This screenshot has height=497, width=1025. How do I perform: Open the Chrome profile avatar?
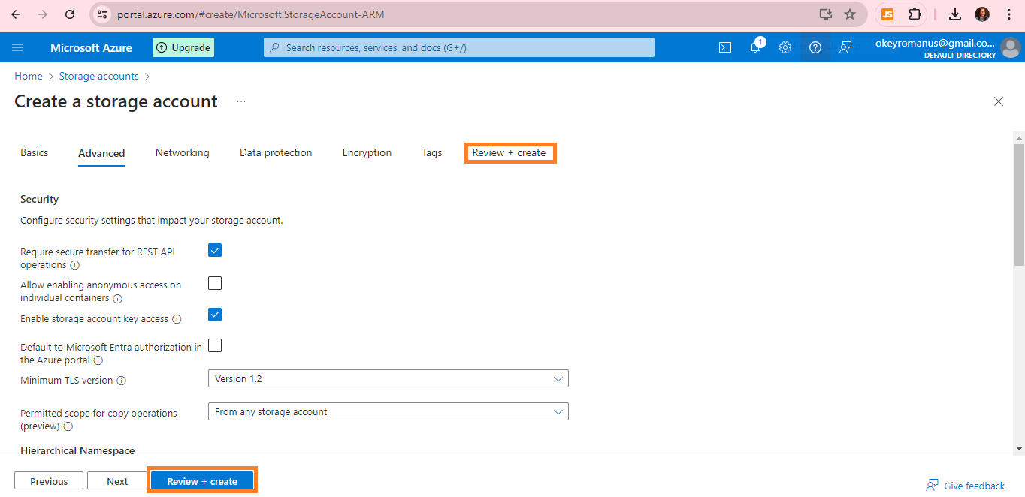pyautogui.click(x=982, y=14)
